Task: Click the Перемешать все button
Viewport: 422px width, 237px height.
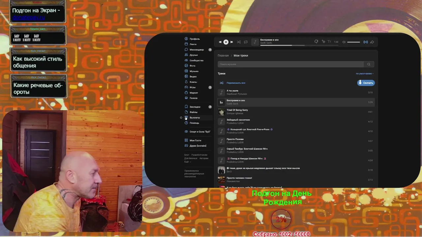Action: [x=232, y=83]
